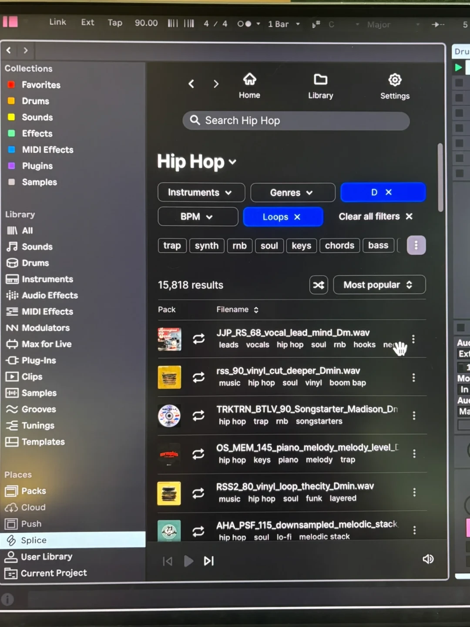470x627 pixels.
Task: Open options menu for TRKTRN_BTLV_90_Songstarter_Madison
Action: pos(414,416)
